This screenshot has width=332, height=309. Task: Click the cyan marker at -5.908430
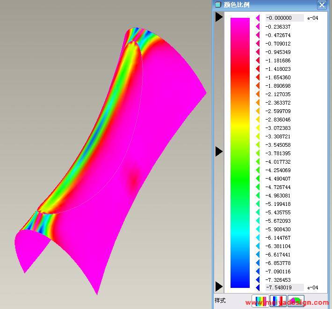(258, 229)
